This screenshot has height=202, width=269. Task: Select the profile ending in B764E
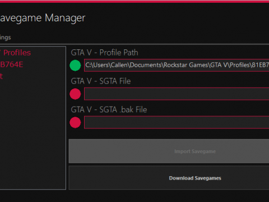[x=12, y=65]
